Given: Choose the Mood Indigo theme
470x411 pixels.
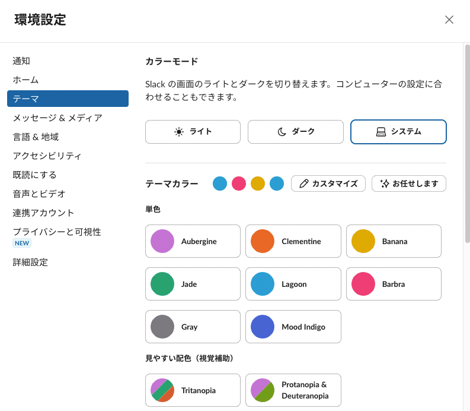Looking at the screenshot, I should click(293, 327).
